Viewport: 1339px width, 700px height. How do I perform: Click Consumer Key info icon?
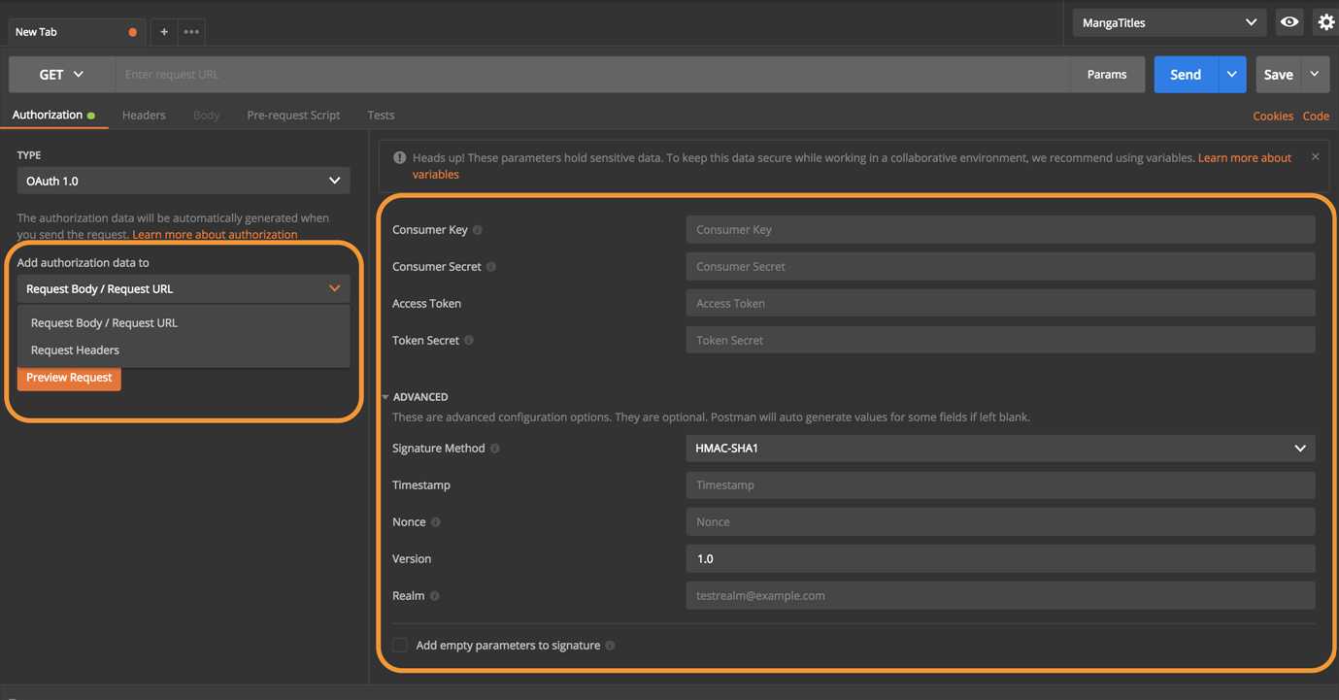coord(477,230)
